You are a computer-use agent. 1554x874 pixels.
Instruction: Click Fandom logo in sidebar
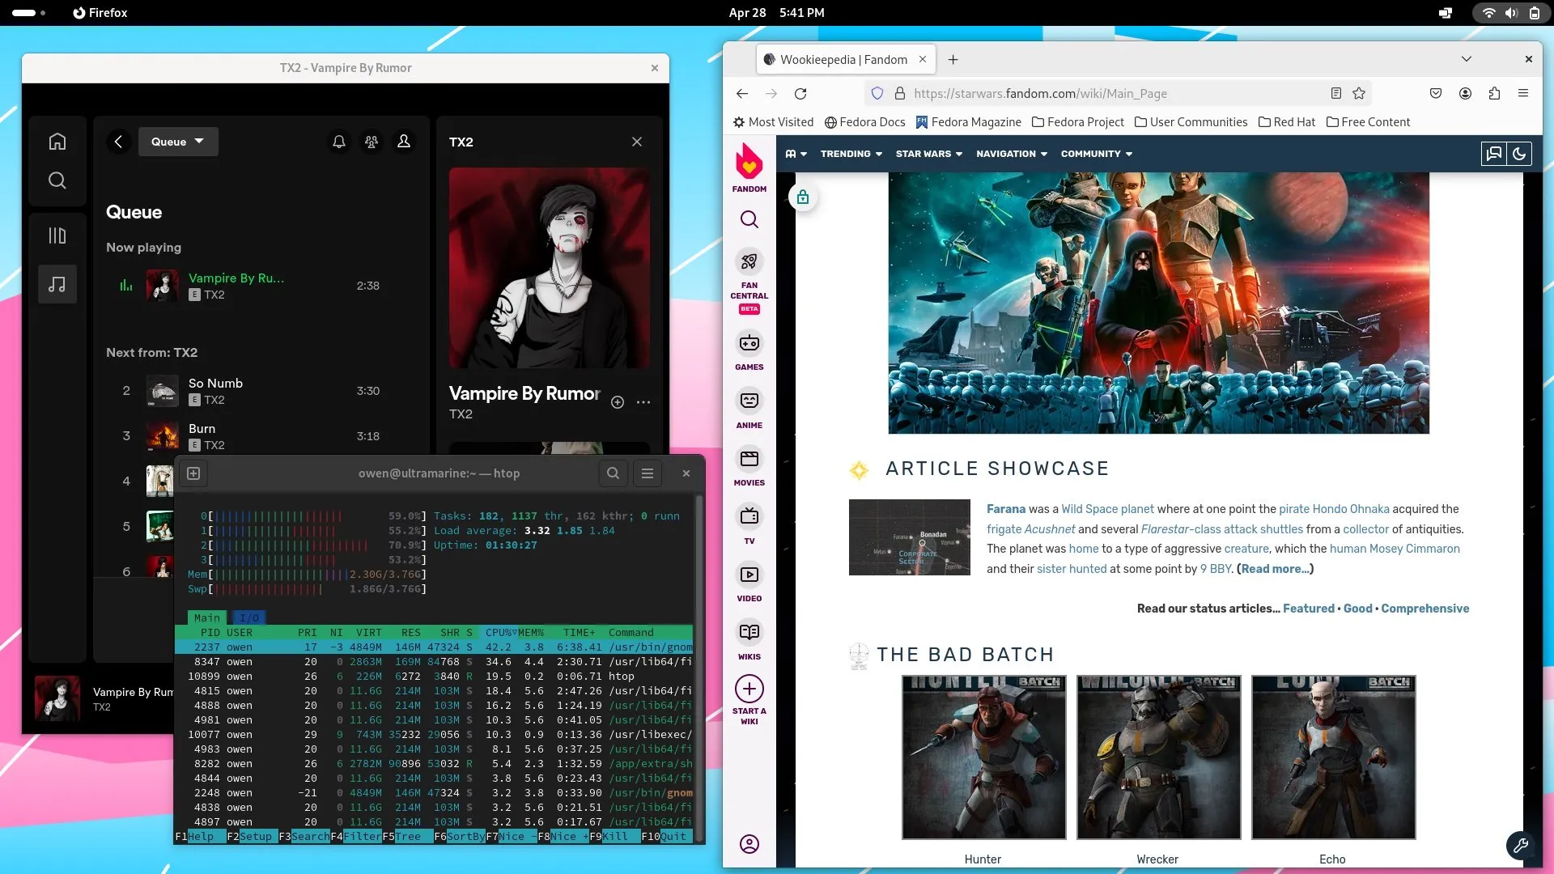749,168
